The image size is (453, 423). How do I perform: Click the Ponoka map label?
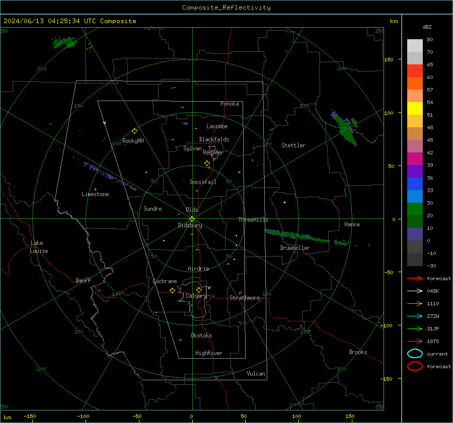pos(230,104)
